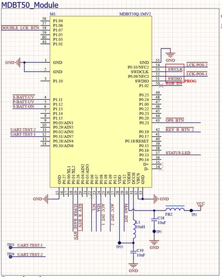Click the red PROG rectangle outline
Image resolution: width=222 pixels, height=277 pixels.
tap(175, 74)
